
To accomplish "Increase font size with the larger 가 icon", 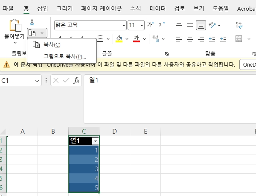I will (x=150, y=25).
